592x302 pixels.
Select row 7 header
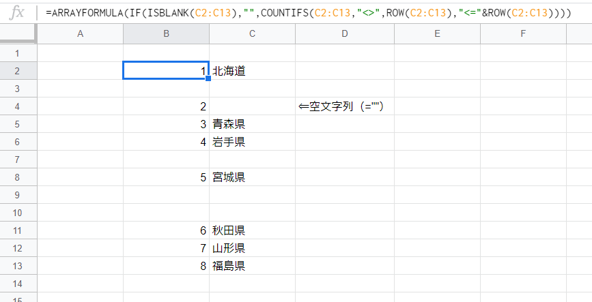point(18,160)
